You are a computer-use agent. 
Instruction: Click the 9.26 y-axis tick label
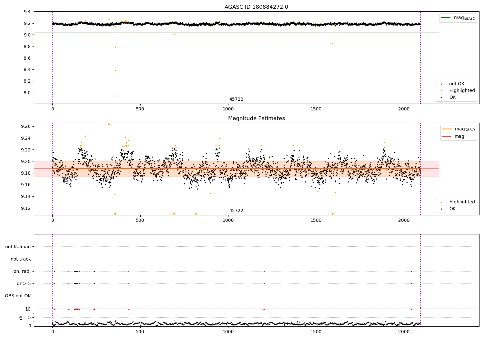26,126
